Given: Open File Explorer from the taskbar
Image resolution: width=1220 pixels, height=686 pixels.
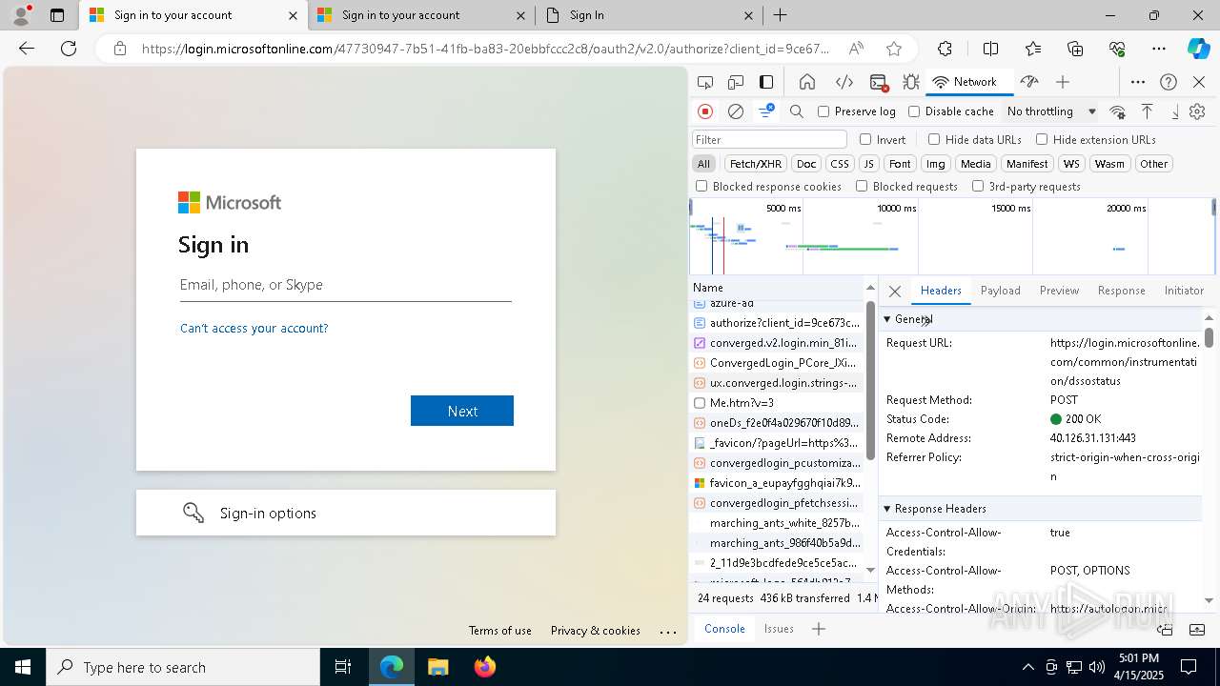Looking at the screenshot, I should pyautogui.click(x=437, y=667).
